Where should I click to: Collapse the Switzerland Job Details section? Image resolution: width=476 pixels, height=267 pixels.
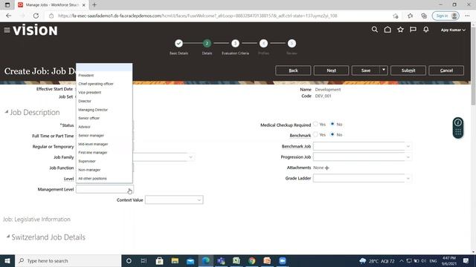coord(8,237)
